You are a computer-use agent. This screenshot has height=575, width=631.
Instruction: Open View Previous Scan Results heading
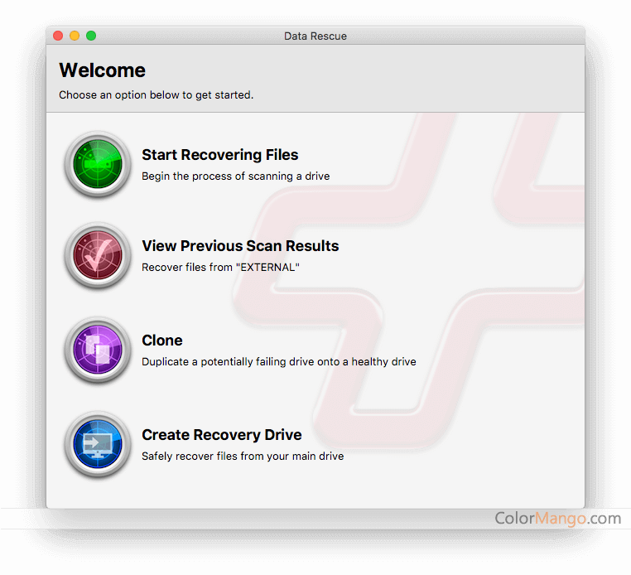tap(240, 245)
